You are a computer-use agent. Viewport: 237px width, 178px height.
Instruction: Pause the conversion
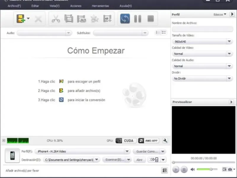(x=138, y=19)
